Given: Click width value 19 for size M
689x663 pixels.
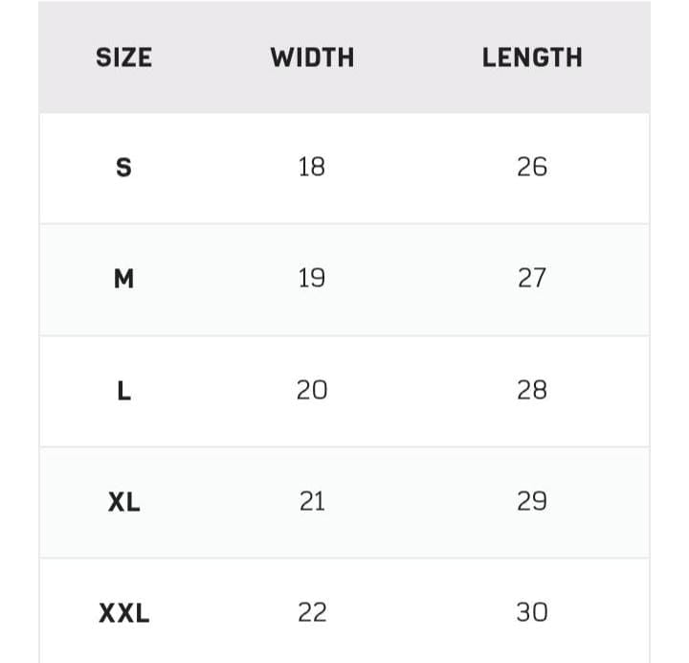Looking at the screenshot, I should (312, 279).
